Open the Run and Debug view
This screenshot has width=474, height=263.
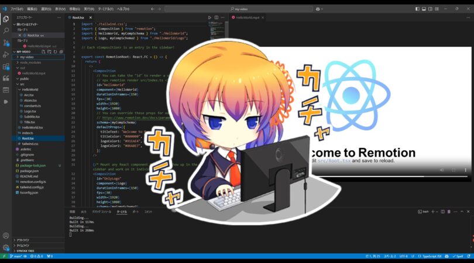(x=6, y=55)
